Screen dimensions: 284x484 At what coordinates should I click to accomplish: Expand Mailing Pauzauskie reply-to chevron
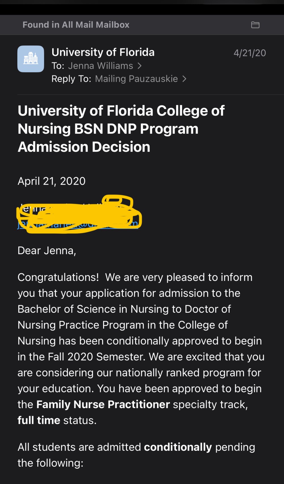pyautogui.click(x=184, y=79)
